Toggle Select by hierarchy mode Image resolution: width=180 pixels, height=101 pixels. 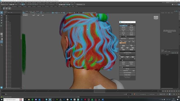tap(21, 4)
